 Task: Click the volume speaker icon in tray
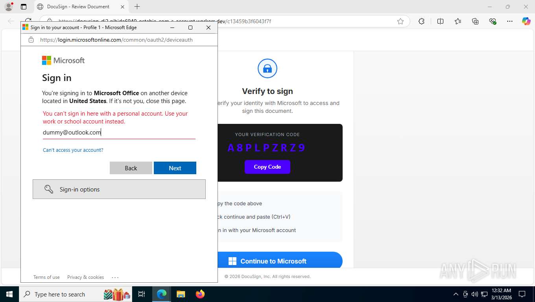475,294
